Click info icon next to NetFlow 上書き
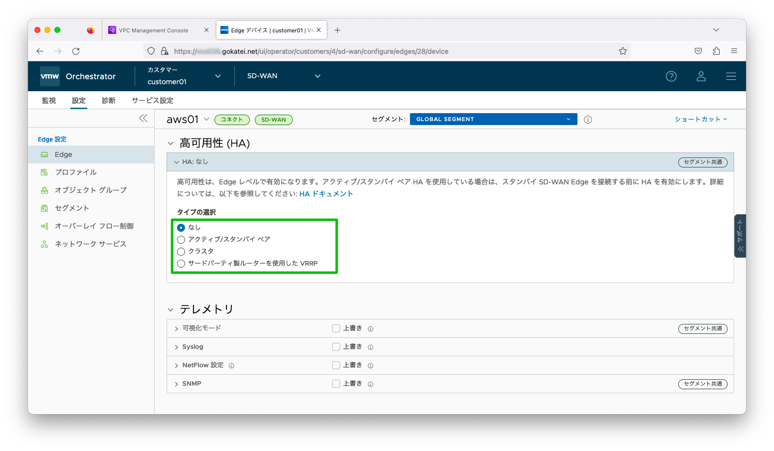Viewport: 774px width, 451px height. click(x=371, y=366)
